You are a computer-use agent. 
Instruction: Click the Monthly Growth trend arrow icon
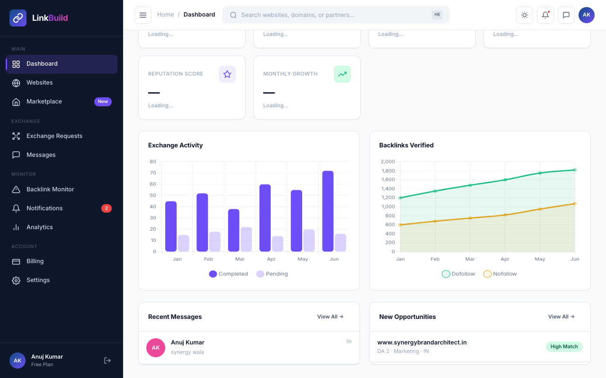click(x=342, y=74)
